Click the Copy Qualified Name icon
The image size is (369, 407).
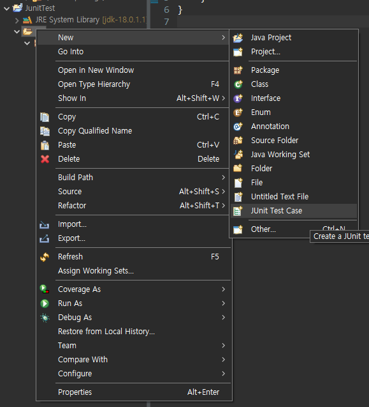pos(45,131)
